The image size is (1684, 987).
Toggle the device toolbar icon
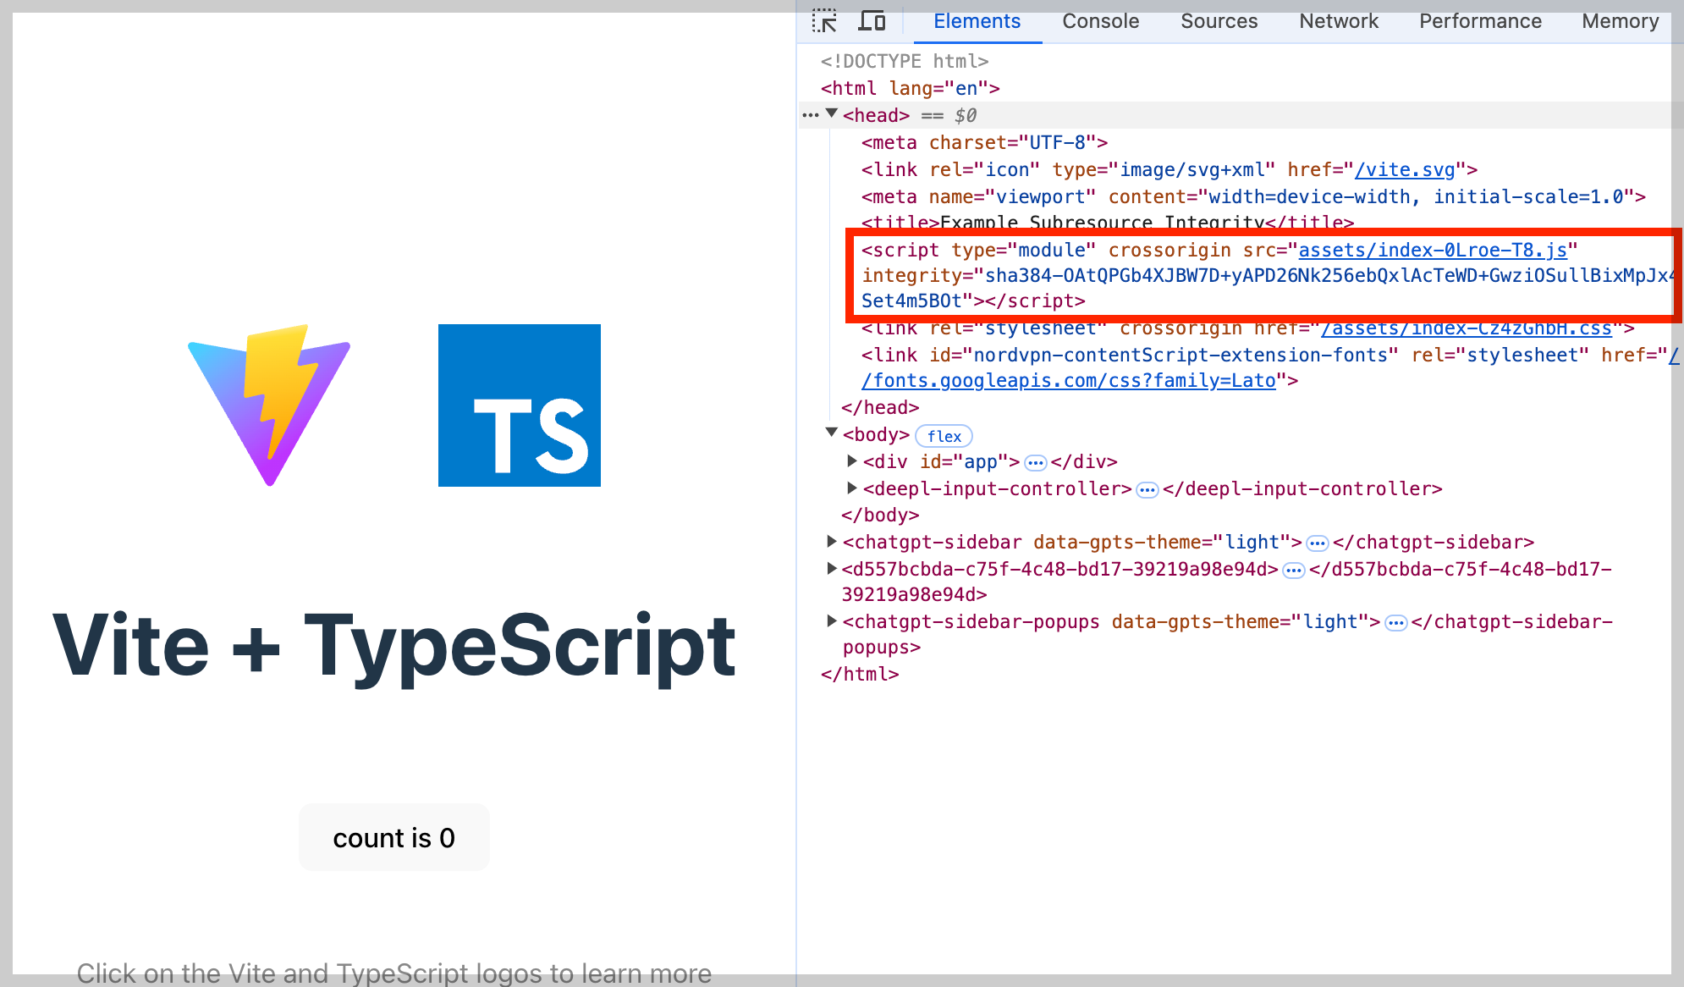tap(872, 21)
